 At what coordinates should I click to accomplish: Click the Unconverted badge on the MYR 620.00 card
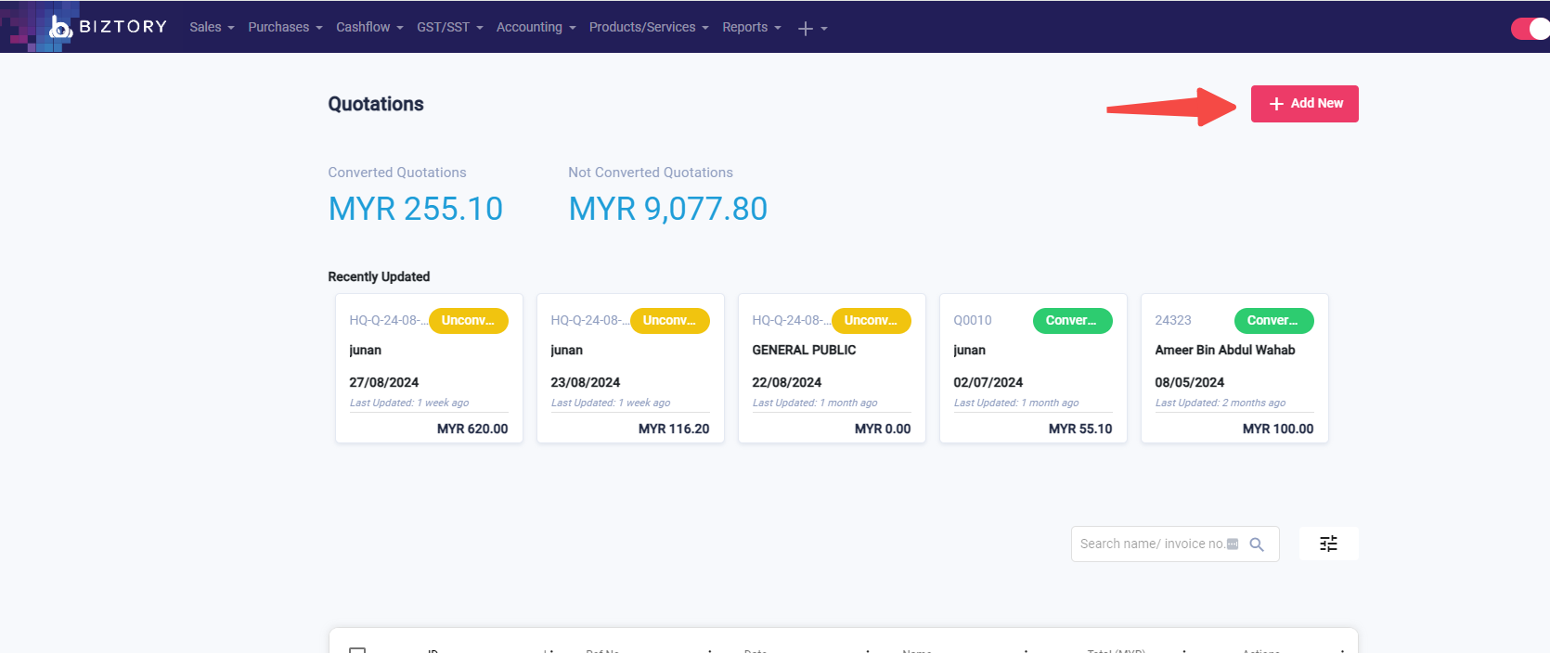coord(468,320)
